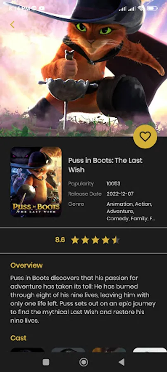Open the last cast member thumbnail
This screenshot has height=372, width=167.
pyautogui.click(x=150, y=350)
